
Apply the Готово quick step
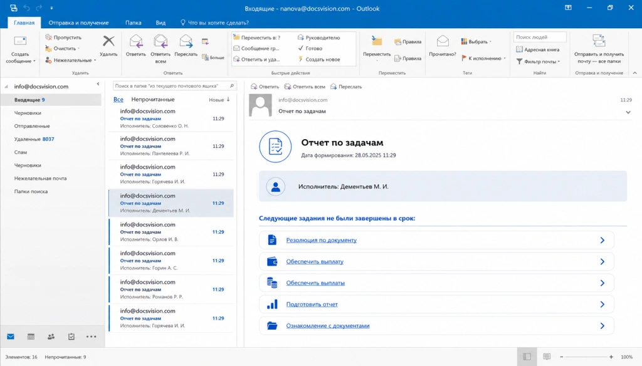pos(310,48)
